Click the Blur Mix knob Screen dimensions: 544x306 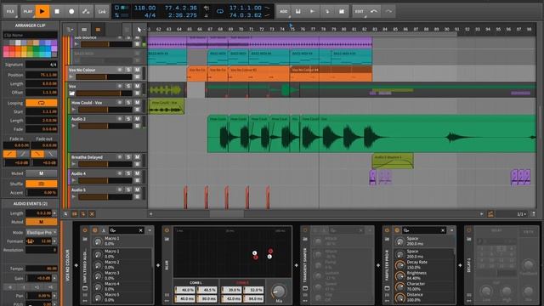[x=279, y=292]
